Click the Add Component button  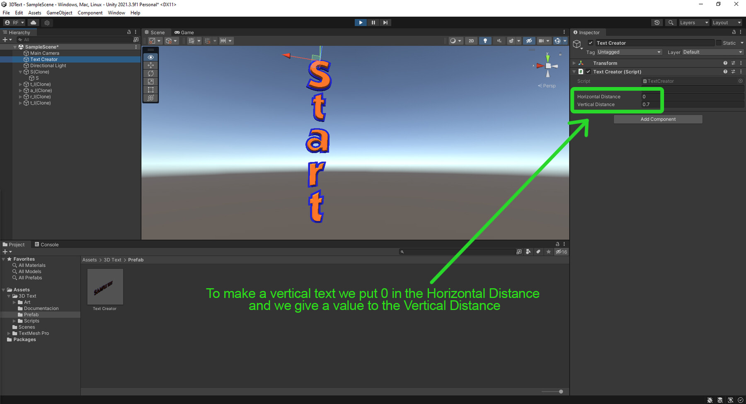(658, 119)
